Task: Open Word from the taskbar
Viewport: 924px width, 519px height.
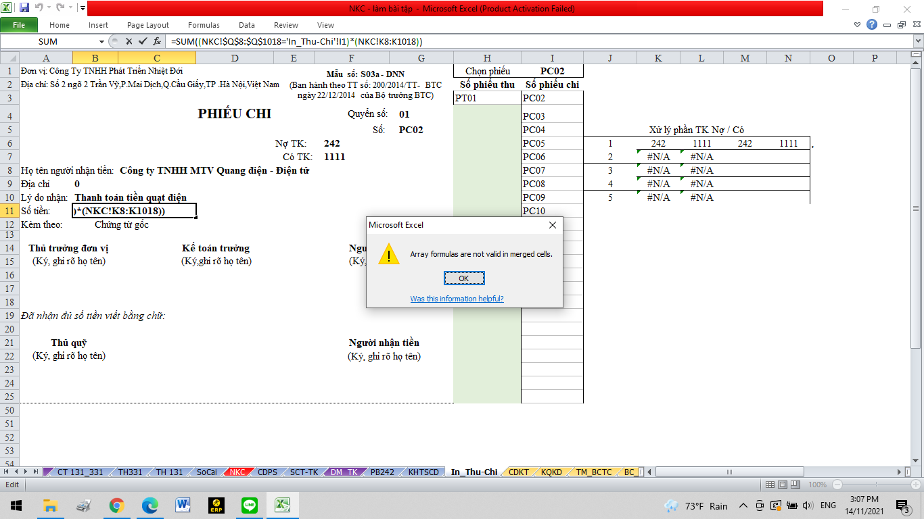Action: click(183, 505)
